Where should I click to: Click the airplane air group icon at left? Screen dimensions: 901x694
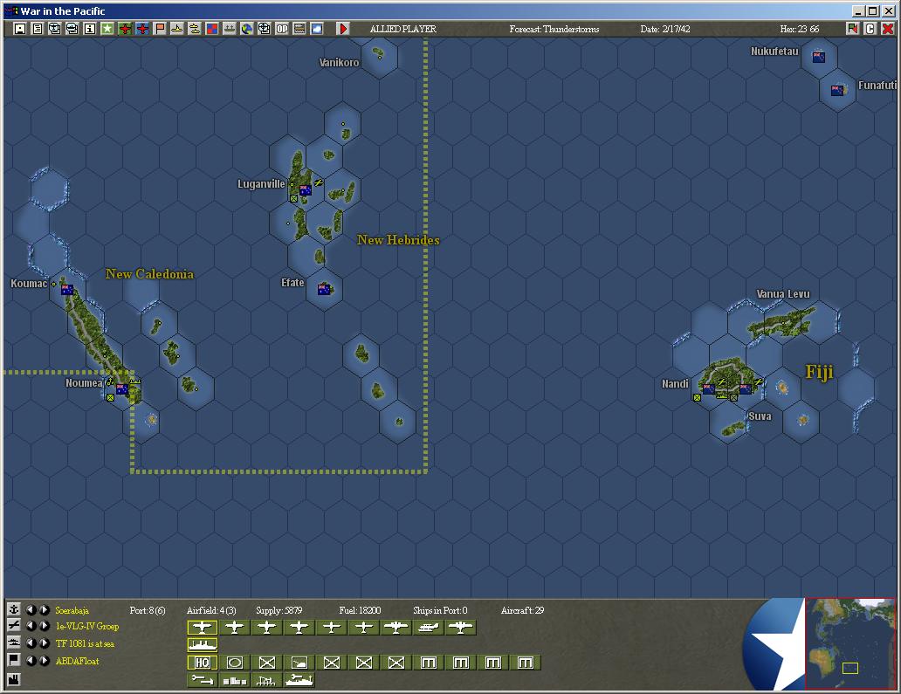coord(14,625)
